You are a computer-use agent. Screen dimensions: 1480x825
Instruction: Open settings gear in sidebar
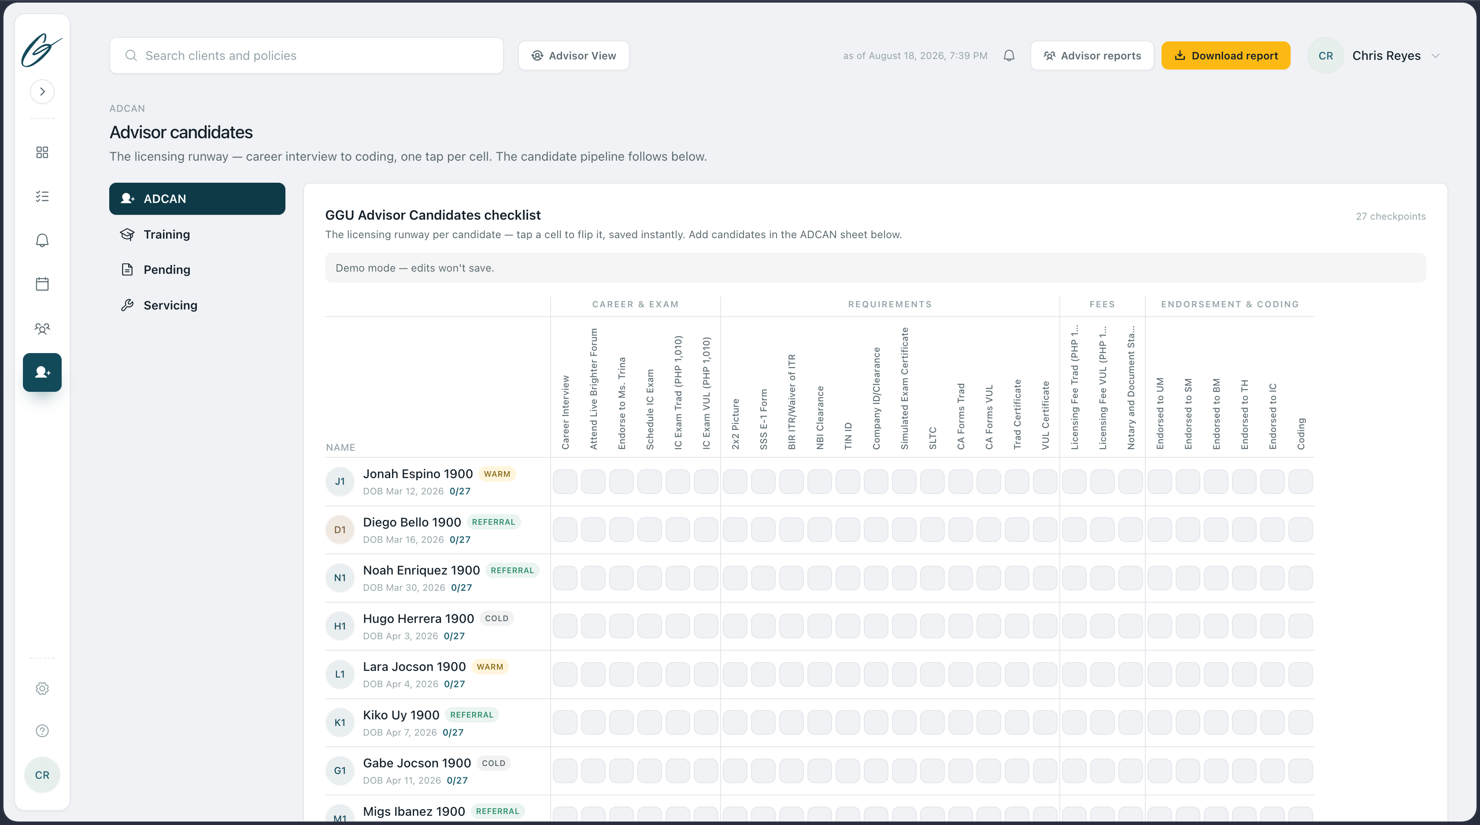[x=42, y=689]
